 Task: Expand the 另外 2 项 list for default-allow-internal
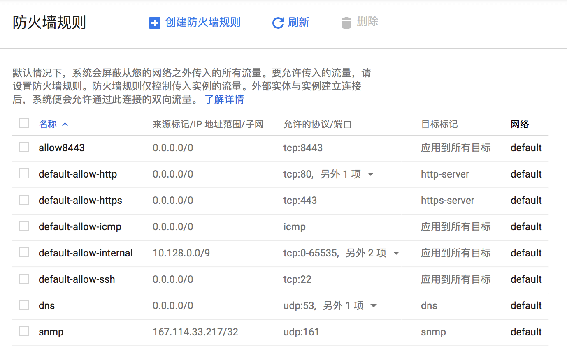396,253
